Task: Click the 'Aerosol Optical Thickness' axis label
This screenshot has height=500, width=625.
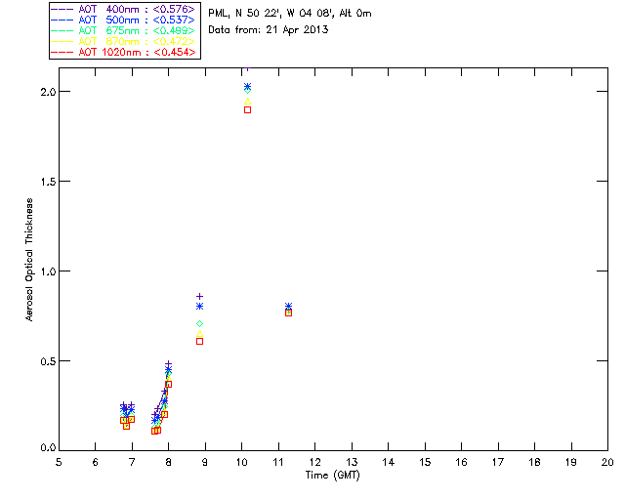Action: point(29,260)
